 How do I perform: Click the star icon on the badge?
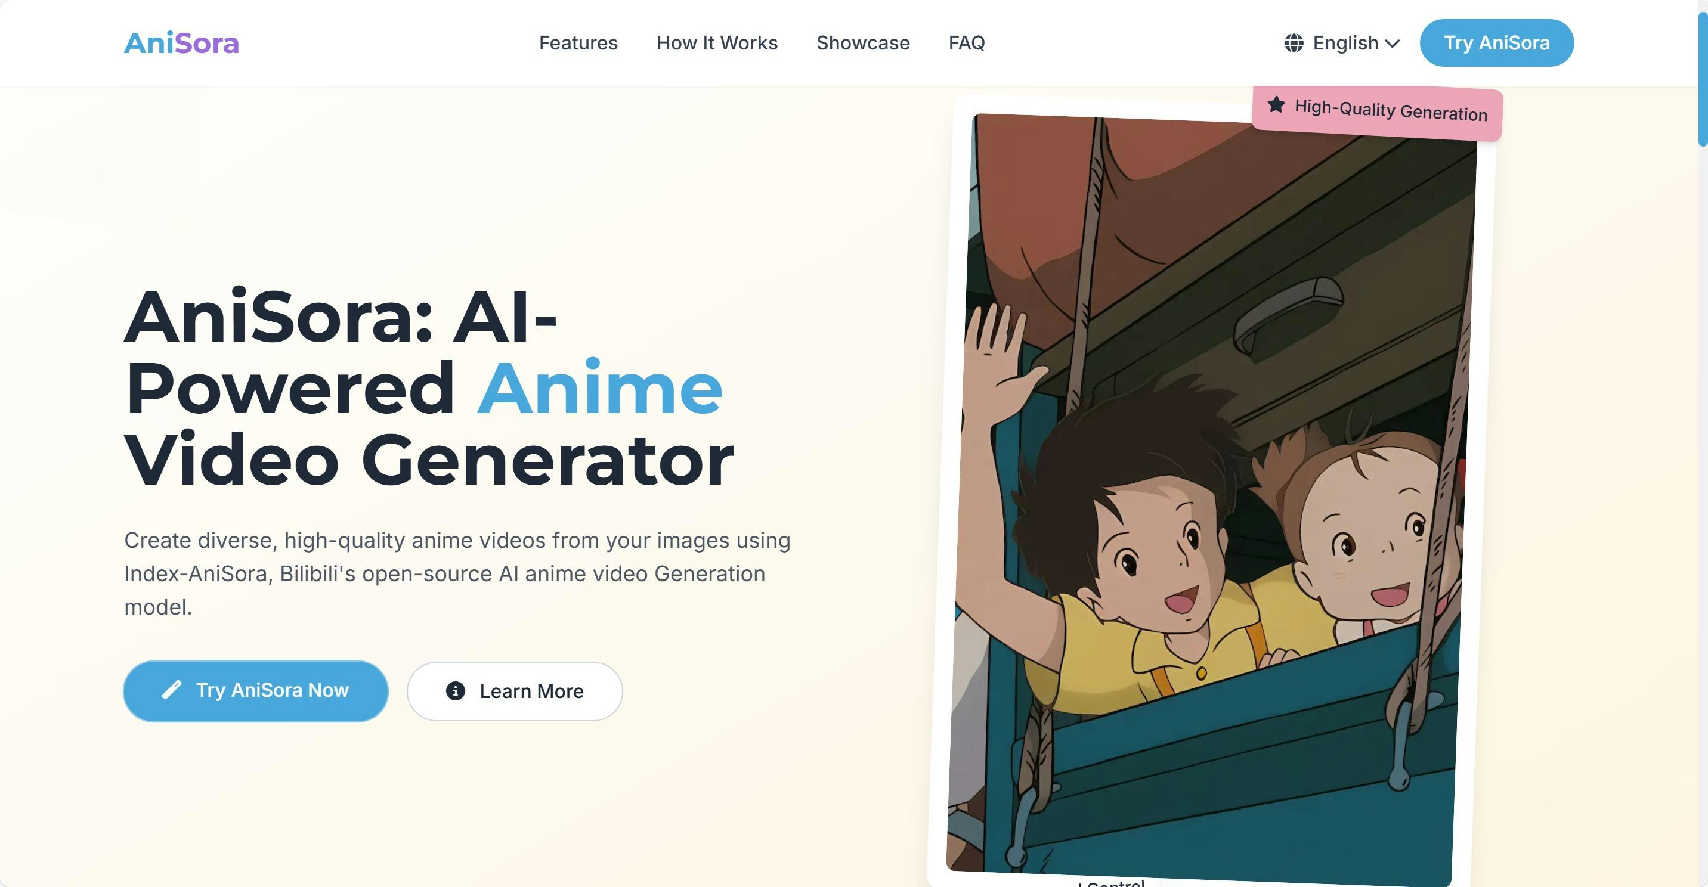tap(1276, 105)
